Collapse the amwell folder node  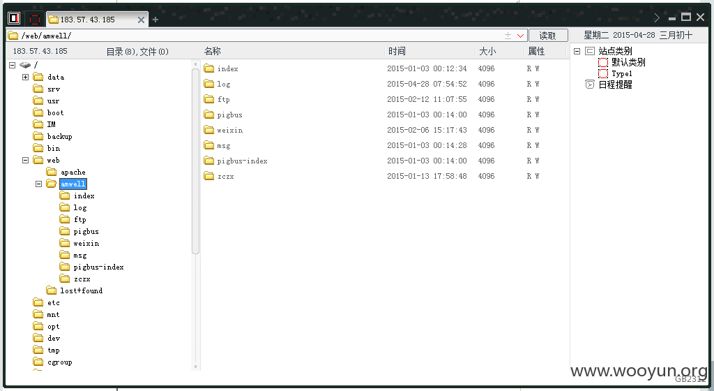point(39,184)
